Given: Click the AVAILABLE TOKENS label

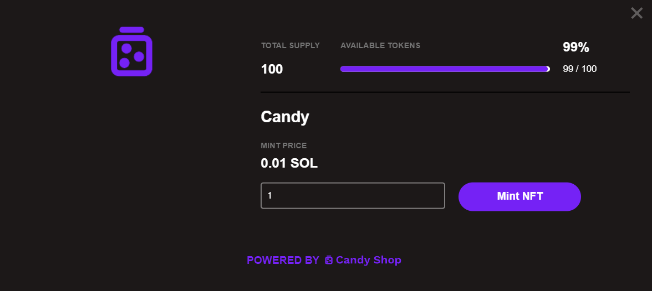Looking at the screenshot, I should (380, 45).
